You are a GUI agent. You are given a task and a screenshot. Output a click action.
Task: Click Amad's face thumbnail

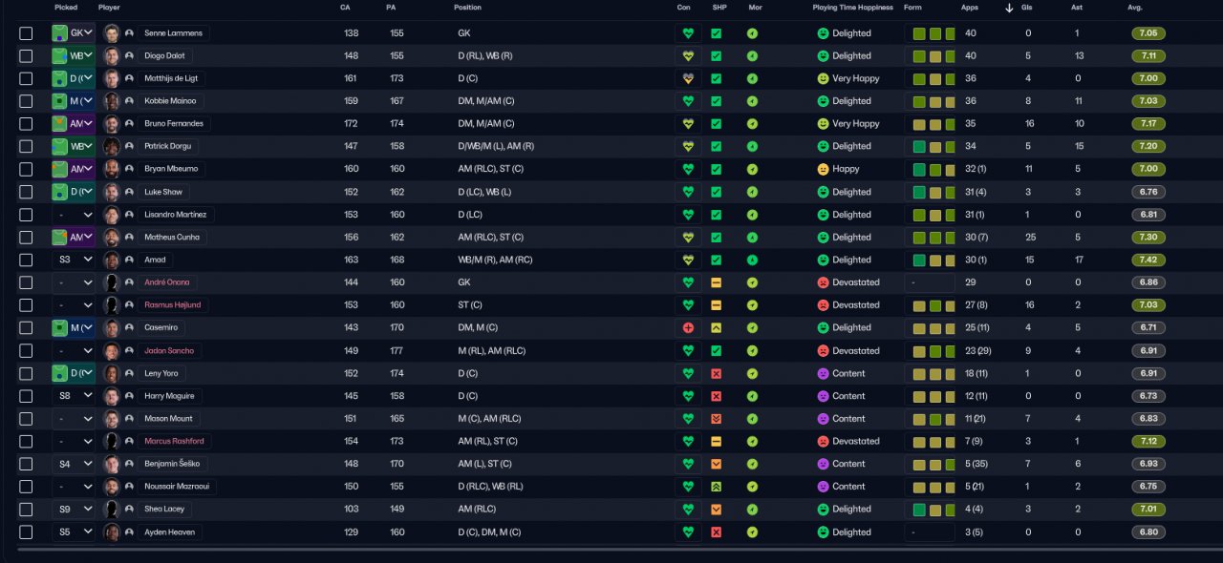(112, 260)
